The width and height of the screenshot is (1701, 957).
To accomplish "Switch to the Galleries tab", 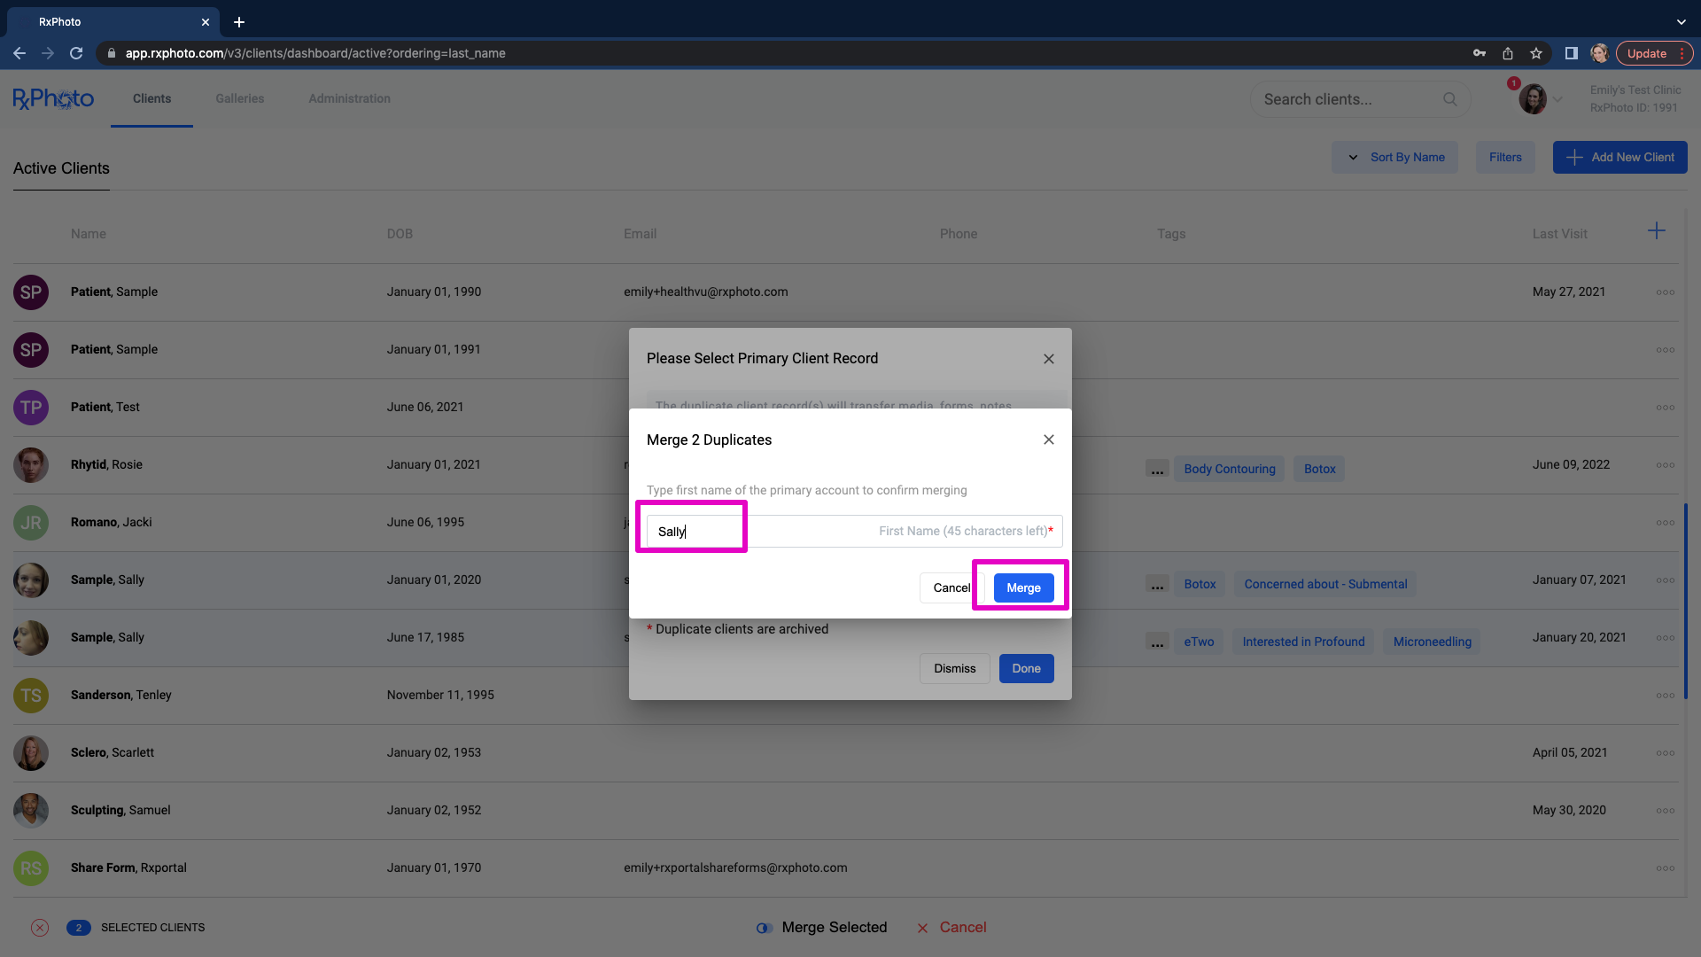I will click(x=239, y=98).
